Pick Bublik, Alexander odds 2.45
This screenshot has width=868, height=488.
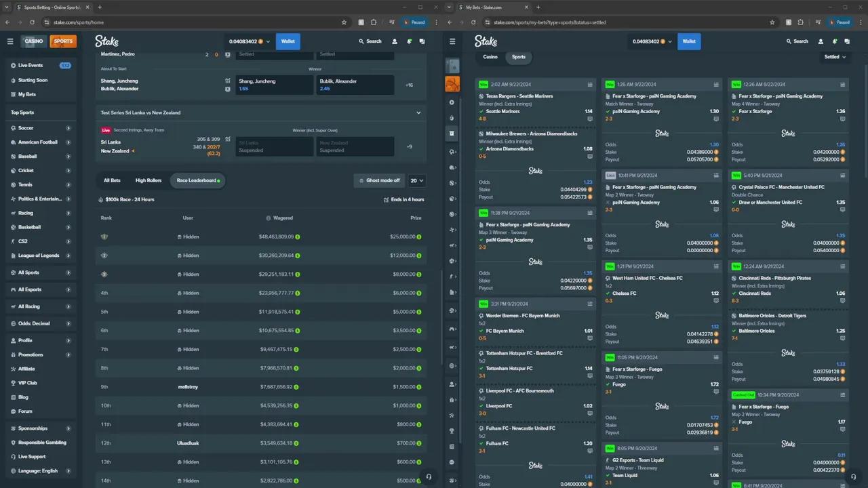coord(355,85)
